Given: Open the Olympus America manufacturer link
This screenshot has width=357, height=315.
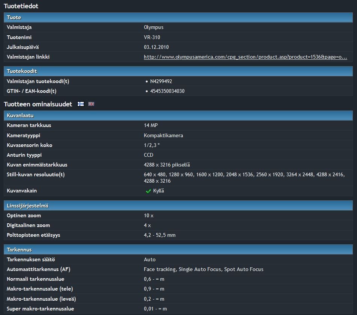Looking at the screenshot, I should pos(245,57).
